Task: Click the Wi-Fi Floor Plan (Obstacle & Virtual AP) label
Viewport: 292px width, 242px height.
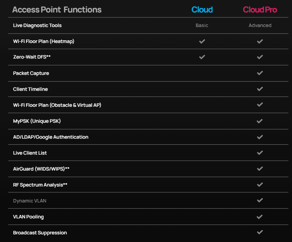Action: pos(57,105)
